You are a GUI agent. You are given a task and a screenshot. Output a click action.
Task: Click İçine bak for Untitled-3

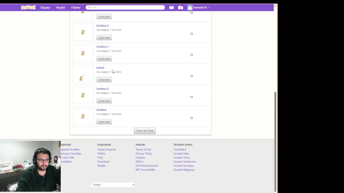click(104, 59)
